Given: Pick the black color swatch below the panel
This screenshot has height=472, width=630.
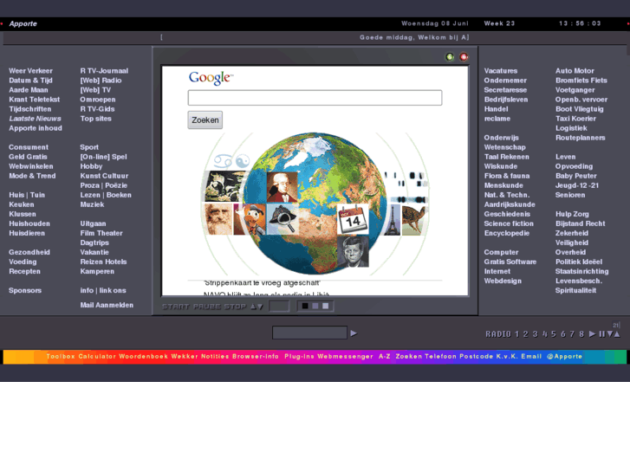Looking at the screenshot, I should pyautogui.click(x=305, y=306).
